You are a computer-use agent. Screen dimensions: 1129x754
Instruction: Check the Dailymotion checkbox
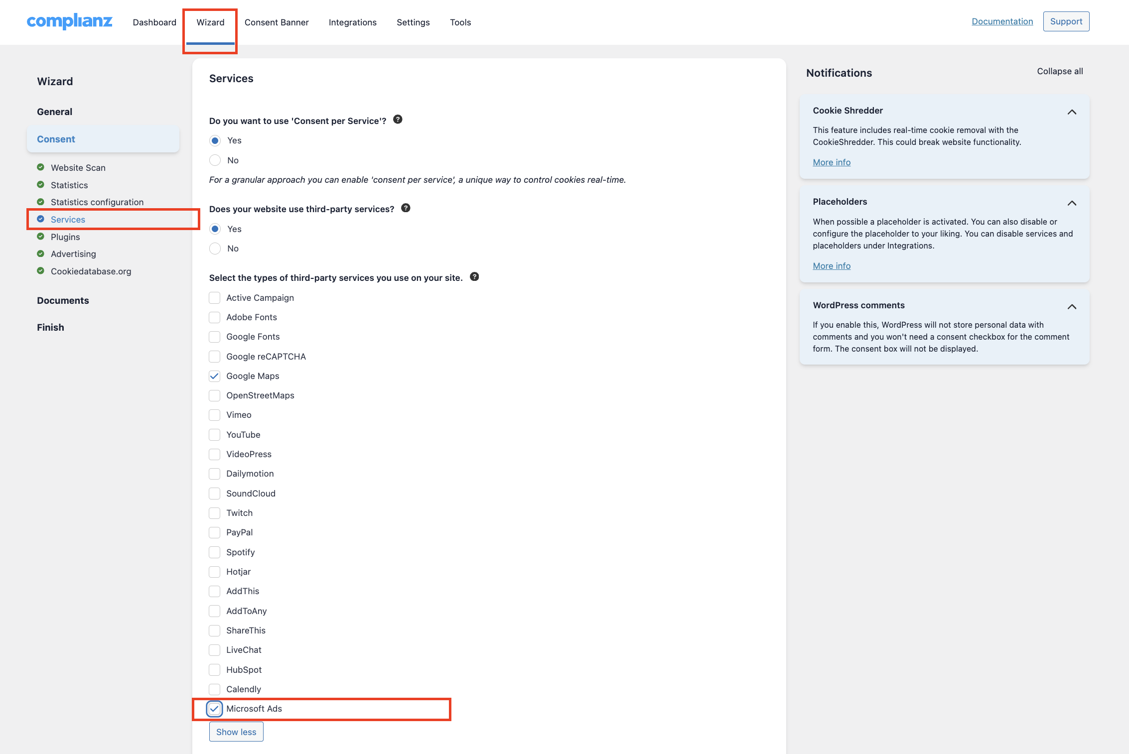pyautogui.click(x=214, y=474)
